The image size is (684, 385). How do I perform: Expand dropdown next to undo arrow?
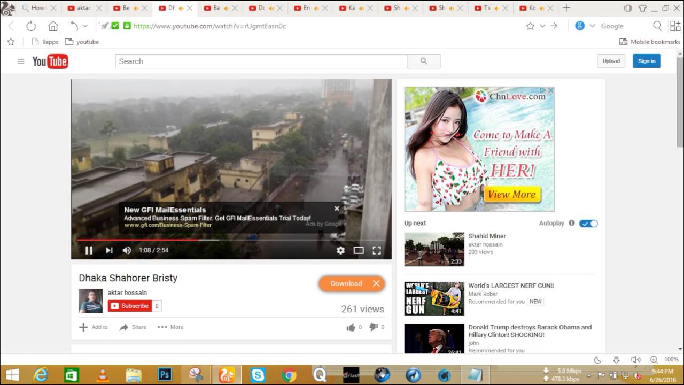85,26
